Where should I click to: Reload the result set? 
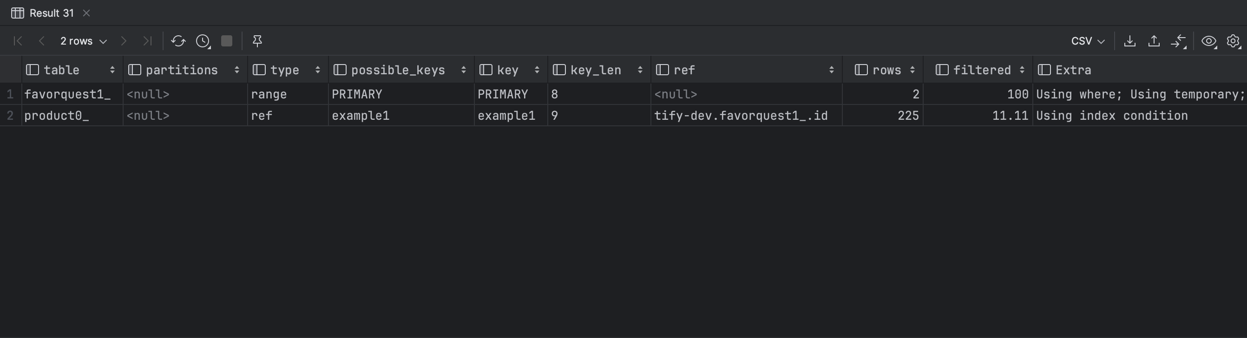pos(178,41)
